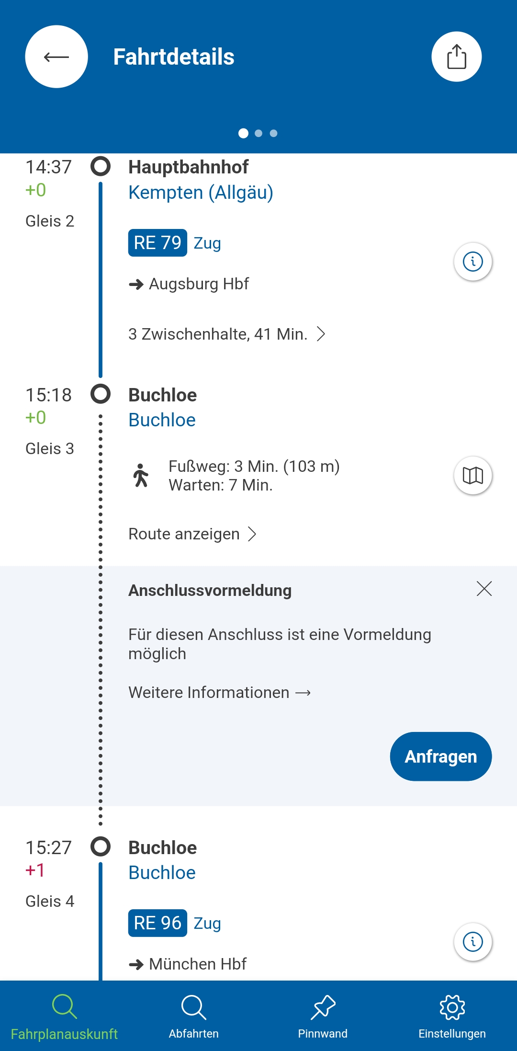Screen dimensions: 517x1051
Task: Select the Fahrplanauskunft tab
Action: (64, 1016)
